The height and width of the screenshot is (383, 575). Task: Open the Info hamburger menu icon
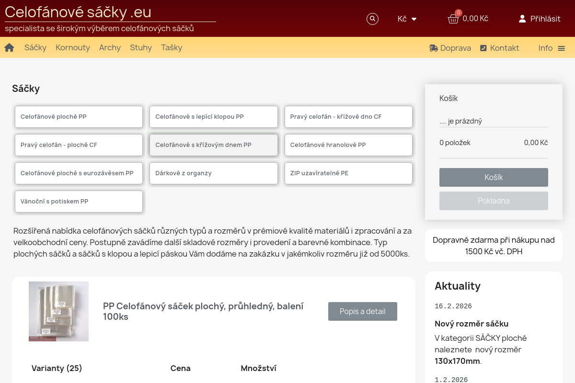pos(562,48)
